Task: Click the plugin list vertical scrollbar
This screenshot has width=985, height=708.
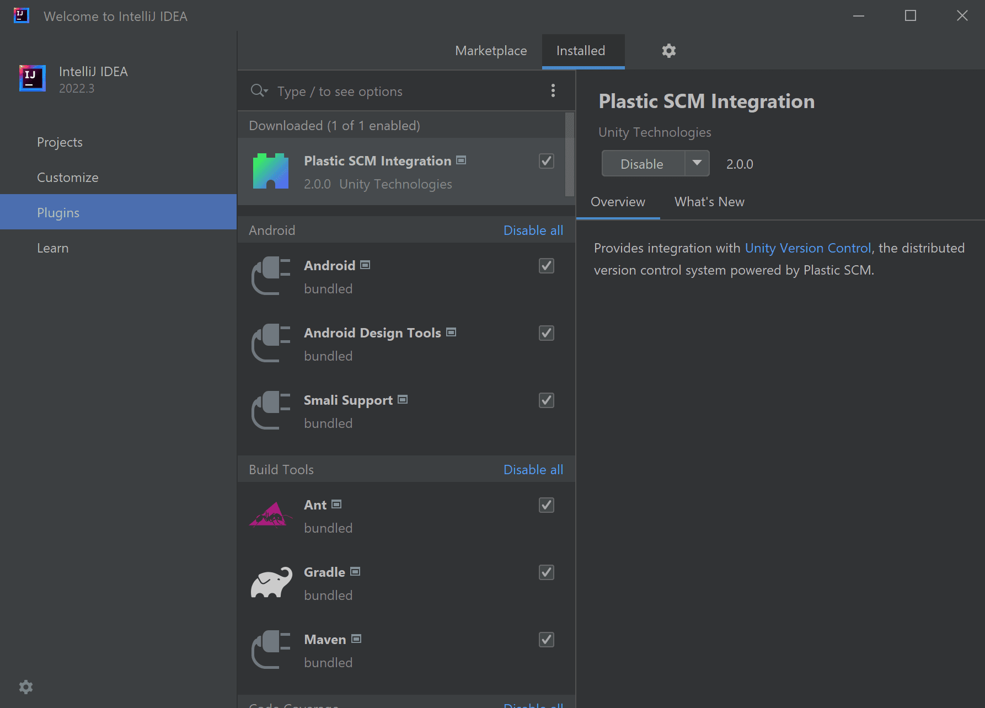Action: tap(570, 154)
